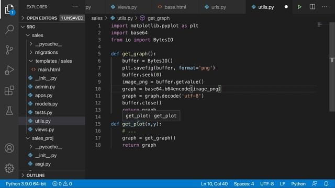The image size is (335, 188).
Task: Click the editor minimap
Action: pos(320,25)
